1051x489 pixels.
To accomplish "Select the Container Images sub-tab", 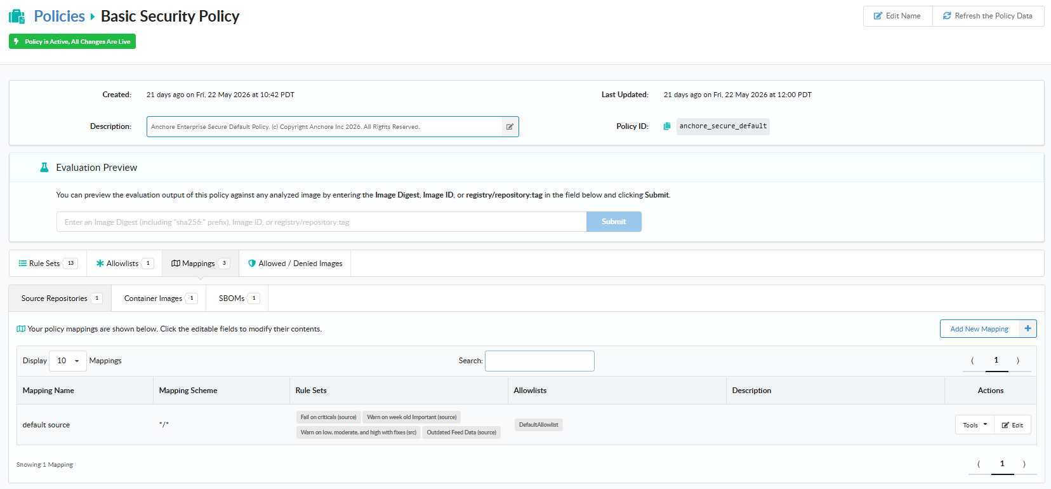I will [159, 298].
